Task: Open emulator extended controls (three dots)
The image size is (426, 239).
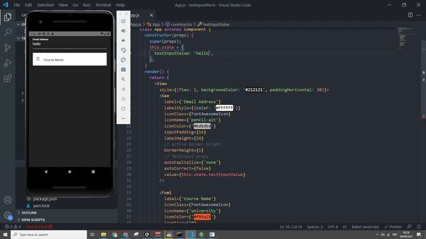Action: [123, 118]
